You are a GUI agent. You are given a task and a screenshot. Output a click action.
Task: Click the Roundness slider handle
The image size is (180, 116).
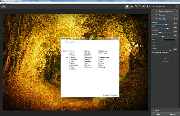coord(163,36)
